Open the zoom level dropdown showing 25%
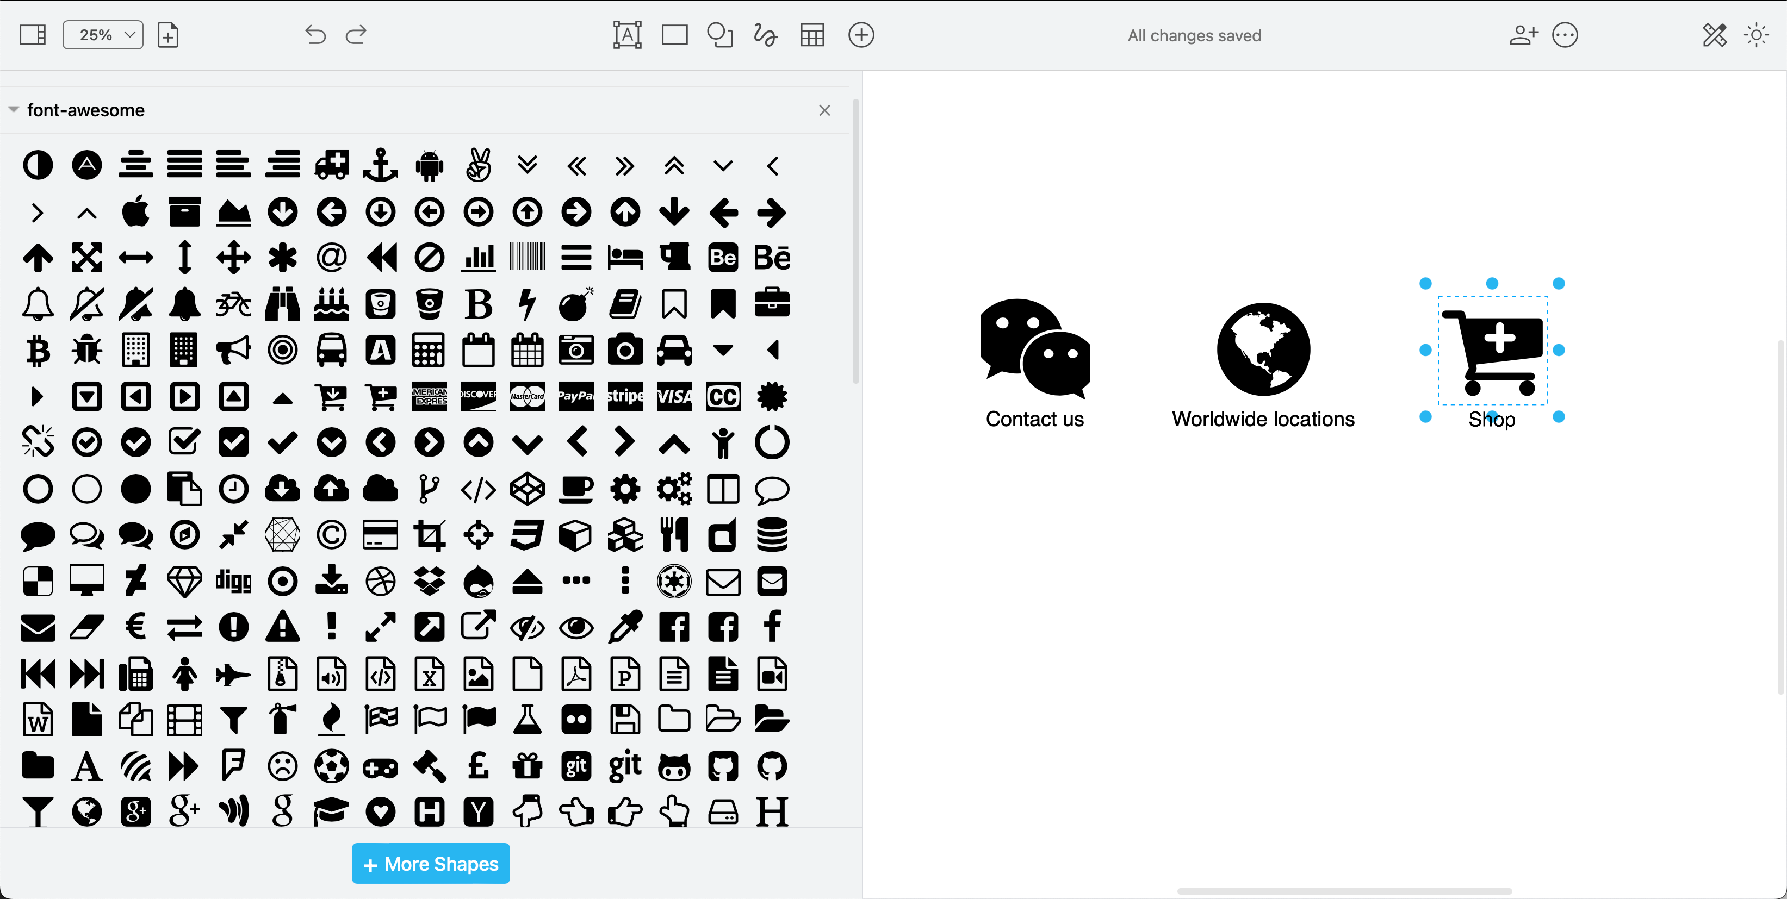 click(x=102, y=34)
